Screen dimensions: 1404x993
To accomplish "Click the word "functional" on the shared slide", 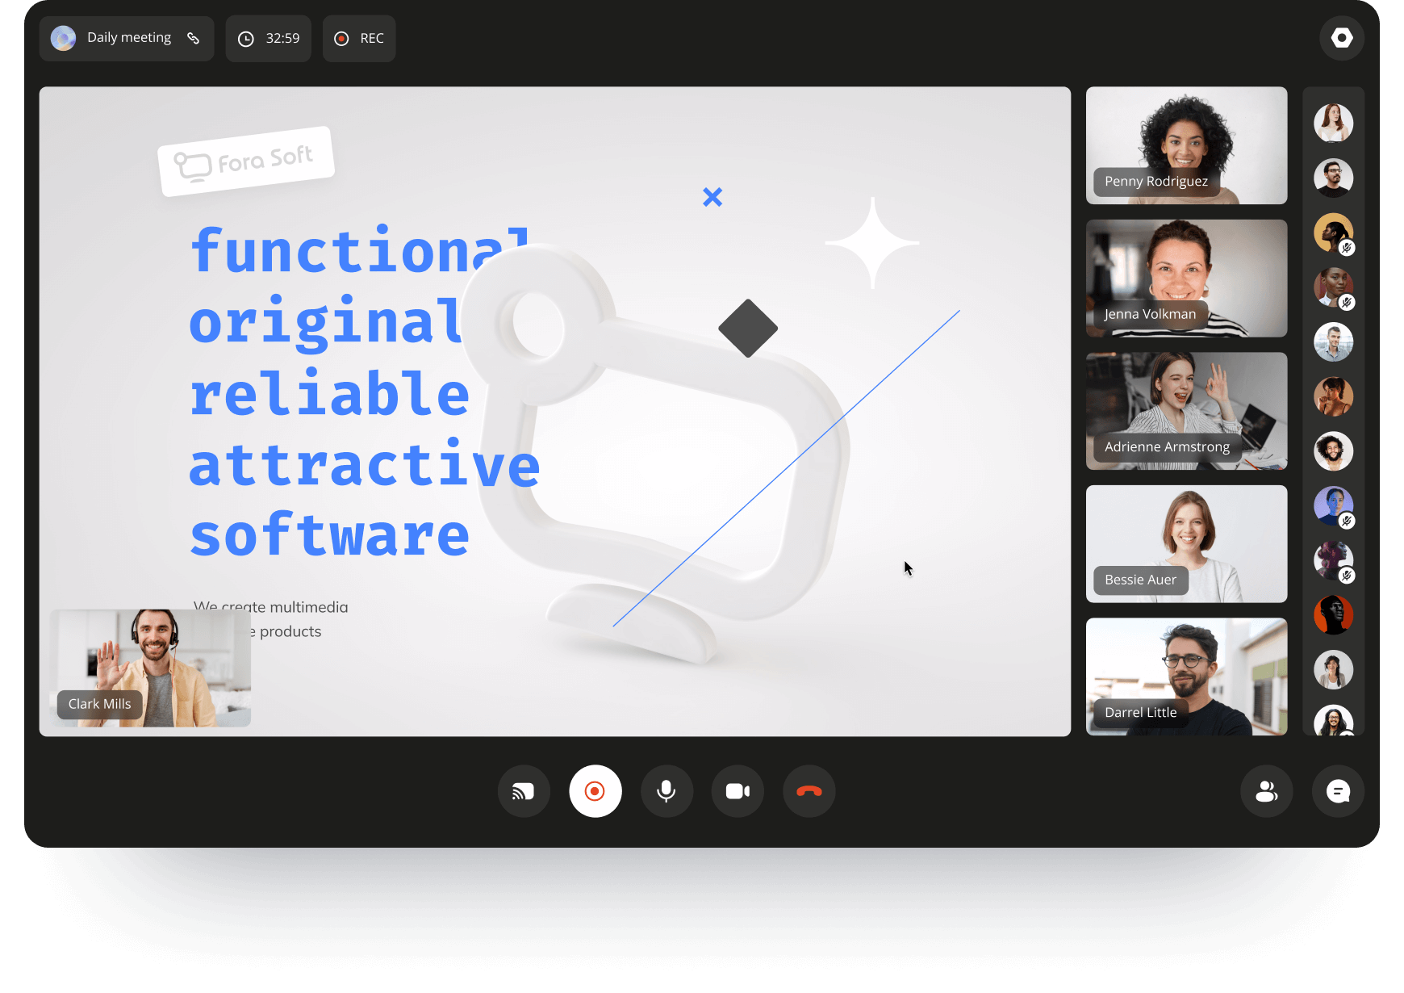I will click(x=360, y=250).
